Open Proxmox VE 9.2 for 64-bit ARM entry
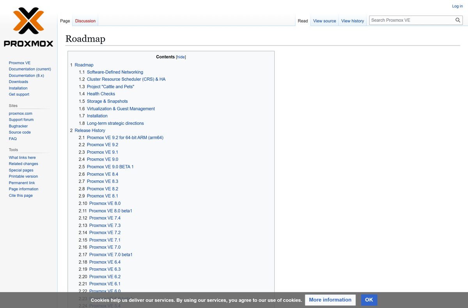 (125, 138)
